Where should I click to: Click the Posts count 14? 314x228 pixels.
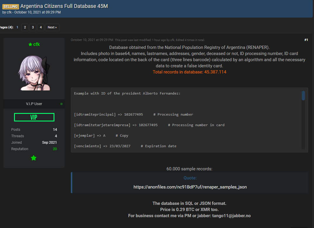55,130
